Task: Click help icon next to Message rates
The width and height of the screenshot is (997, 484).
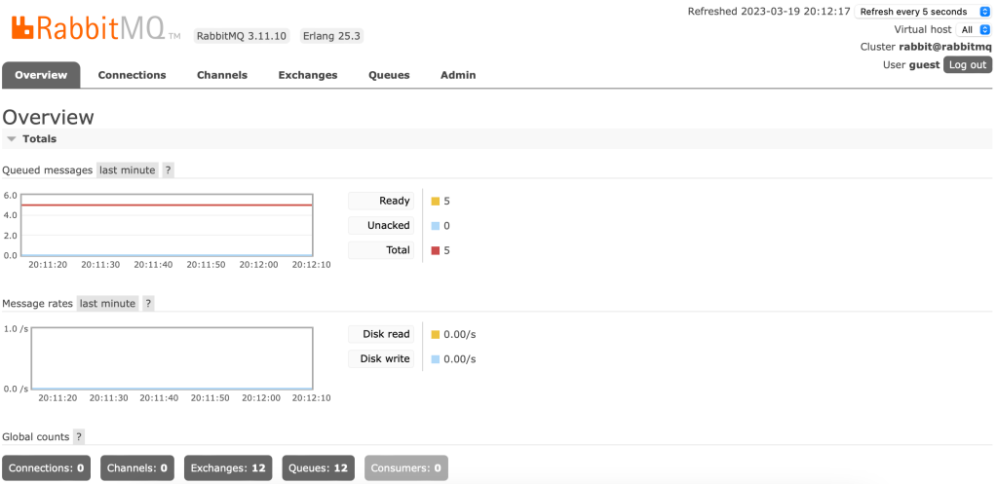Action: pos(148,303)
